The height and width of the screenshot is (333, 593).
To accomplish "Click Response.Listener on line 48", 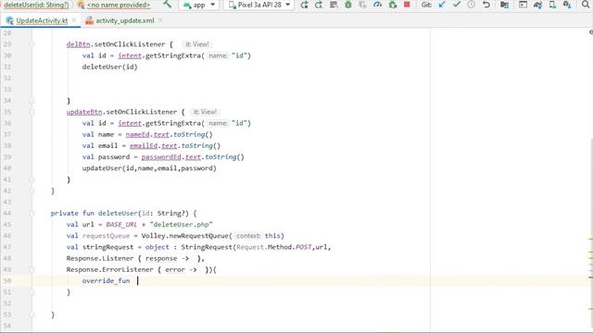I will pyautogui.click(x=100, y=258).
